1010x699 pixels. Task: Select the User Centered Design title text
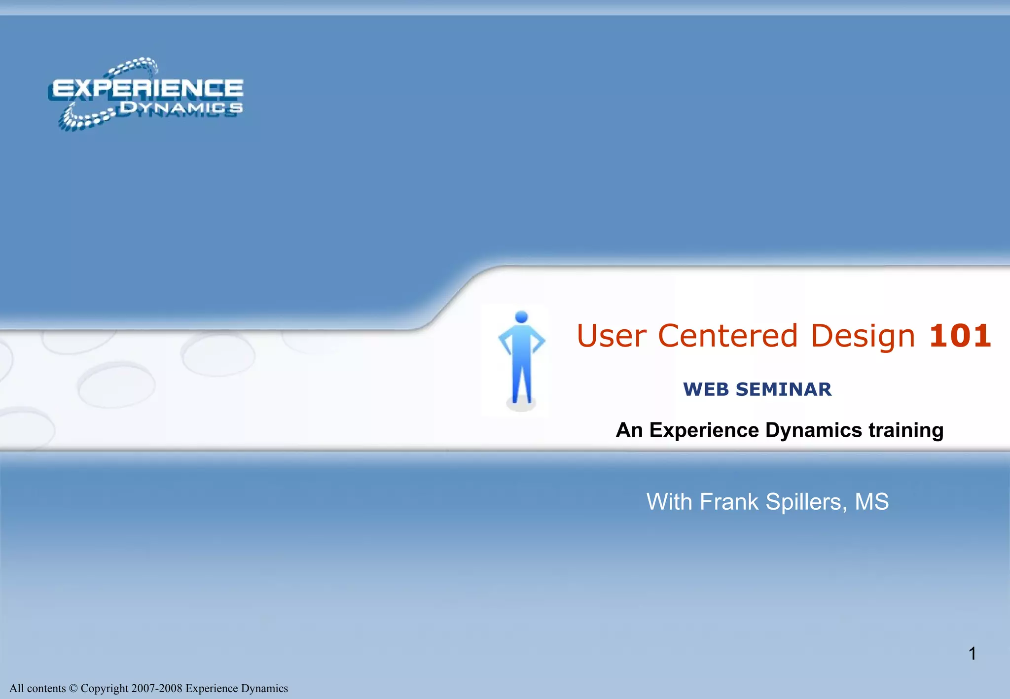click(x=745, y=336)
